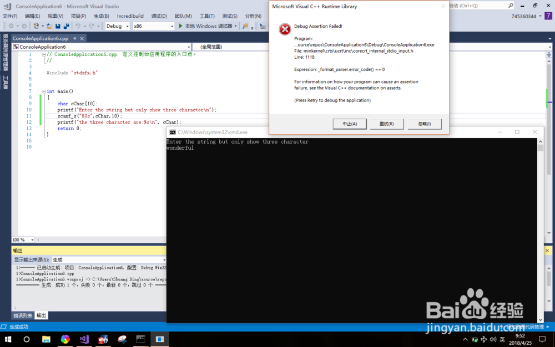Viewport: 555px width, 347px height.
Task: Click the Snipping Tool taskbar icon
Action: tap(122, 339)
